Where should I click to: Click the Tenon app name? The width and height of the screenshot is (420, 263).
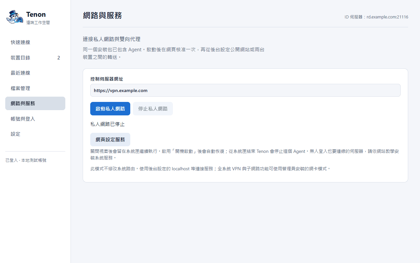tap(36, 14)
